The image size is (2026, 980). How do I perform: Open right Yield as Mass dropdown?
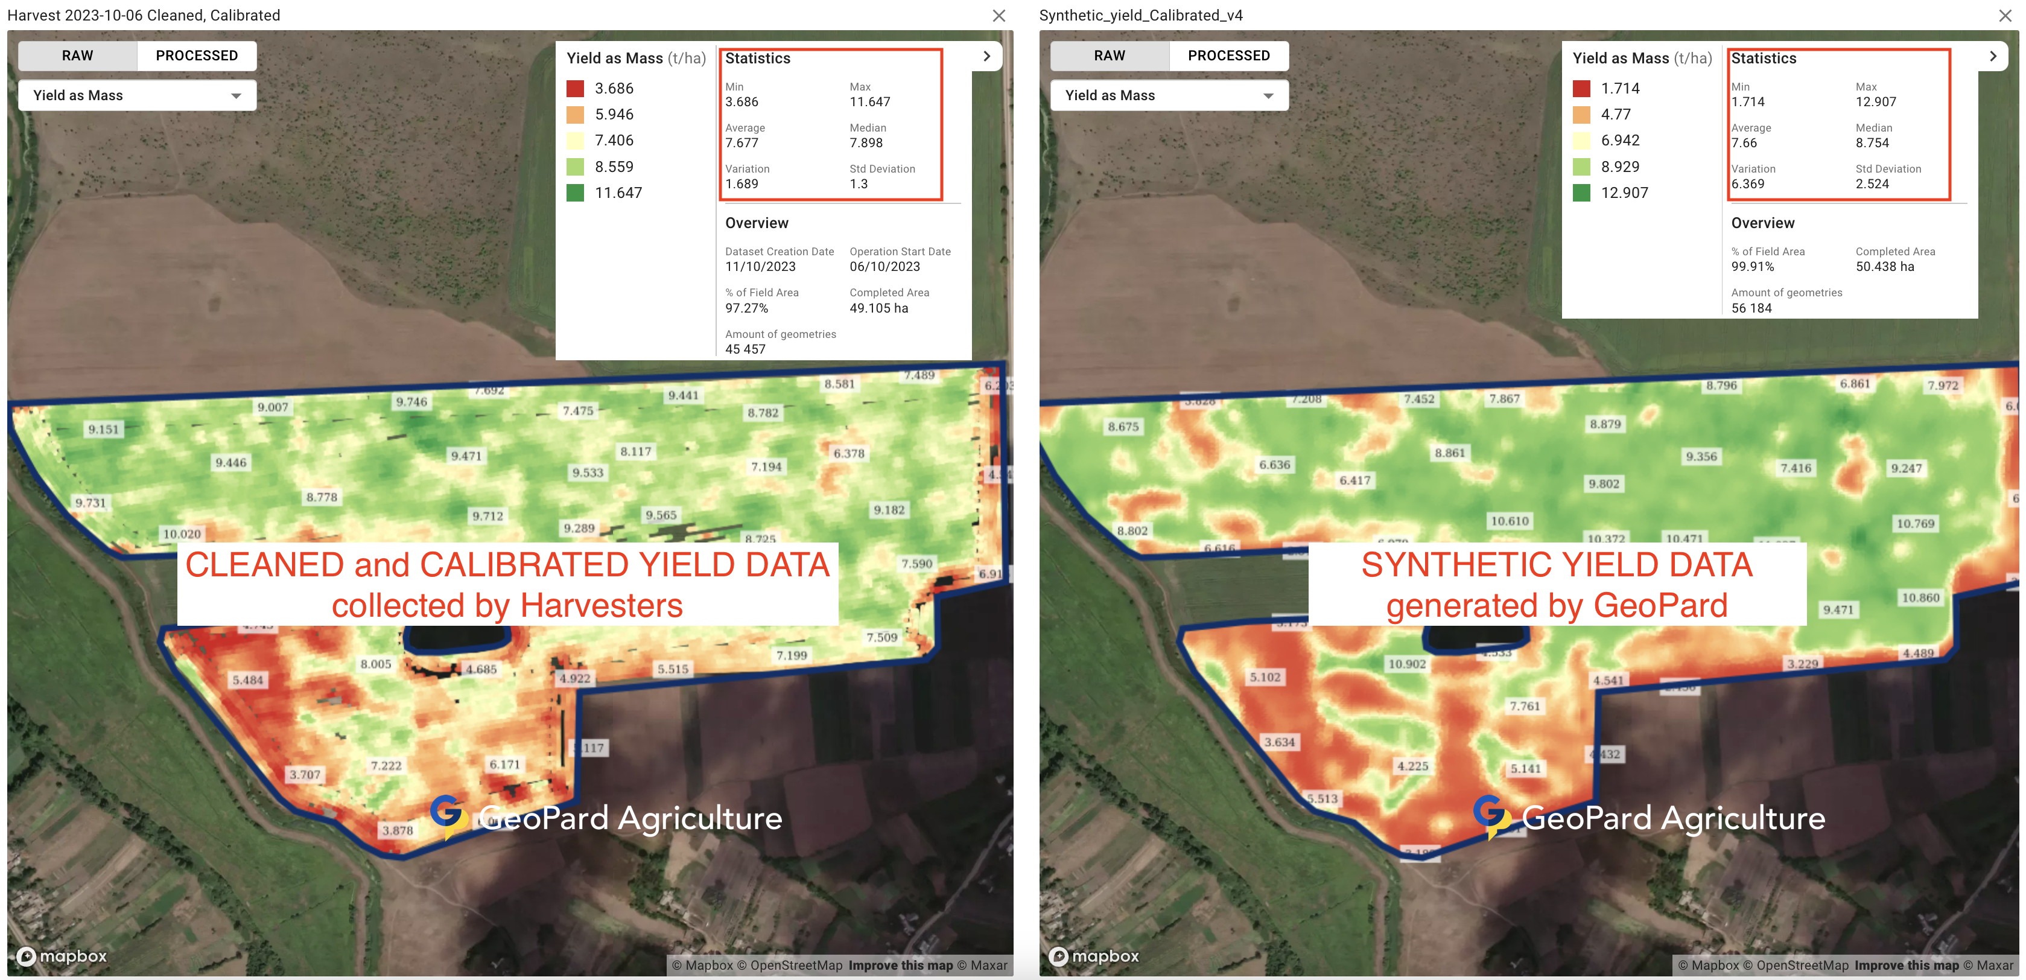[1169, 95]
